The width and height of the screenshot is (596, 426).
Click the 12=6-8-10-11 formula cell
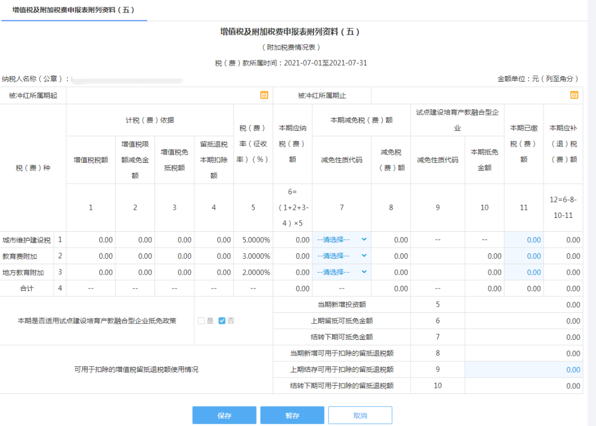click(x=563, y=207)
